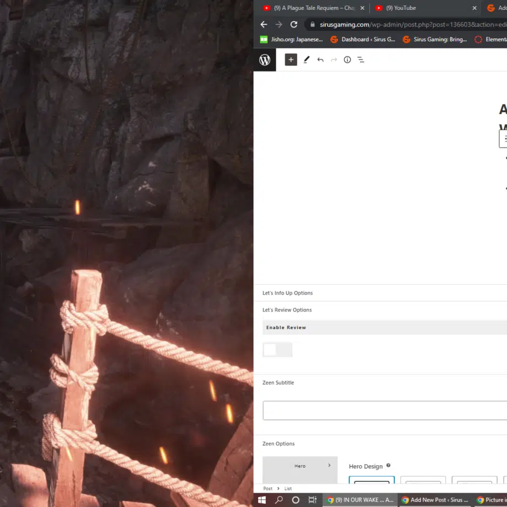Choose the first highlighted Hero Design layout

pyautogui.click(x=372, y=480)
